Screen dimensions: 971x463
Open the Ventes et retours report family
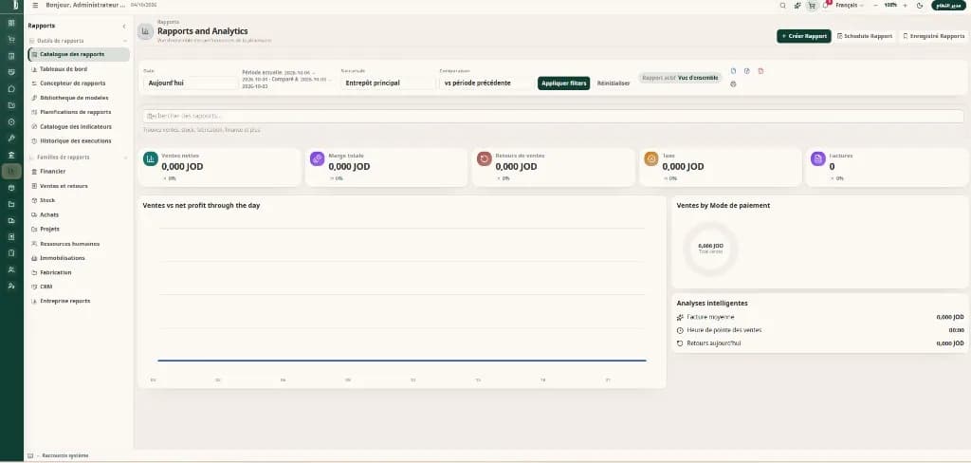click(79, 186)
